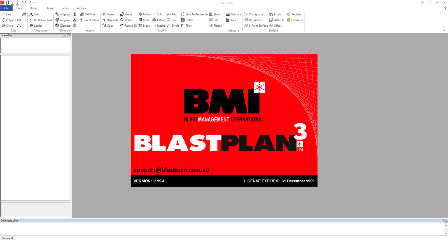Collapse the ribbon with the chevron

tap(444, 31)
